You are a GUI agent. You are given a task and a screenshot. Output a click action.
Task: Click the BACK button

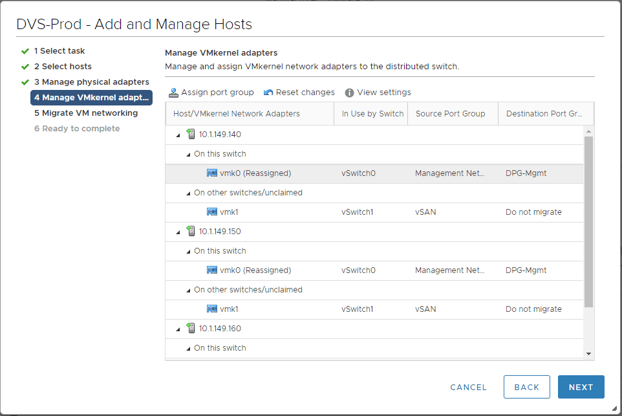click(526, 387)
